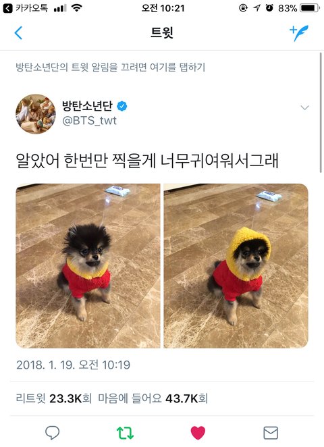The height and width of the screenshot is (447, 324).
Task: Share the tweet via the envelope icon
Action: click(x=271, y=433)
